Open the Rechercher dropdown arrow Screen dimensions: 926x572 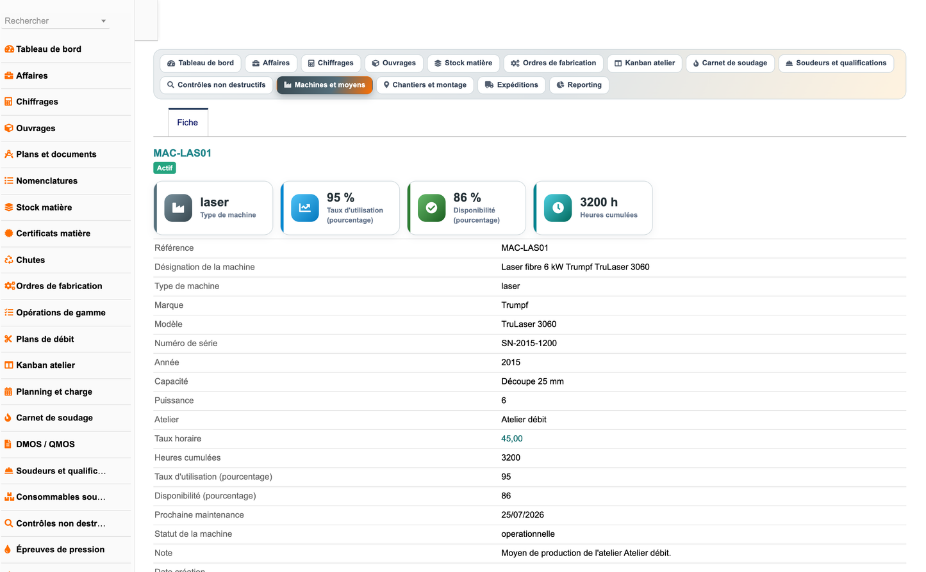tap(104, 21)
